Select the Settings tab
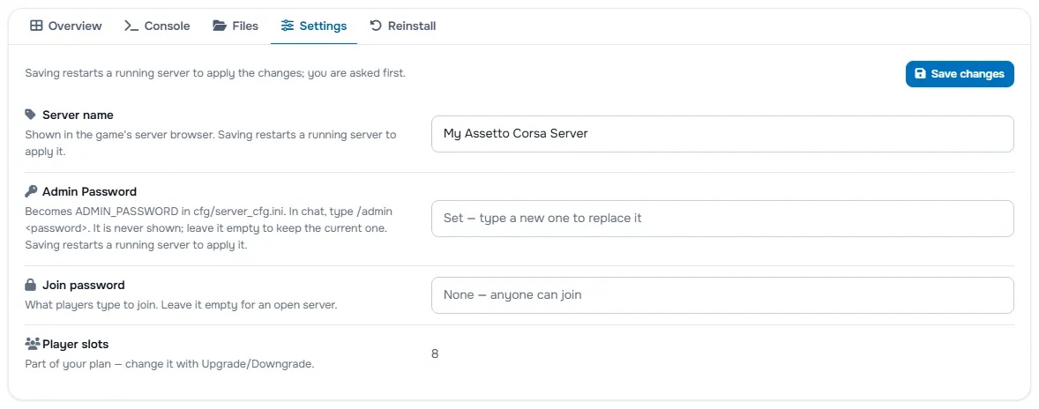Image resolution: width=1039 pixels, height=409 pixels. click(x=313, y=26)
